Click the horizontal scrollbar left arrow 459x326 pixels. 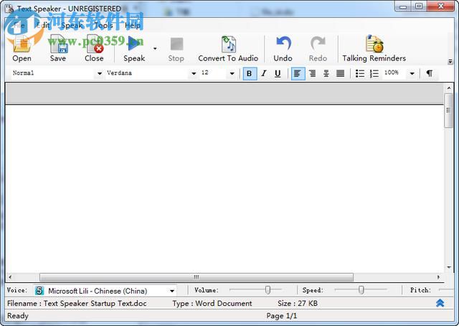[x=10, y=277]
